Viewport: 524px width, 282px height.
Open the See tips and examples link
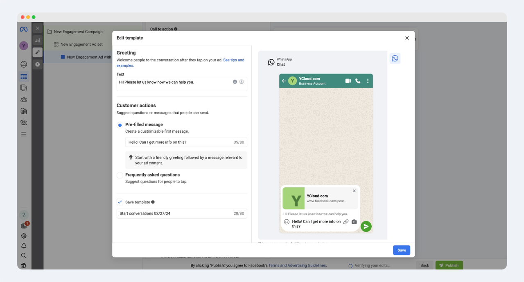click(x=233, y=60)
